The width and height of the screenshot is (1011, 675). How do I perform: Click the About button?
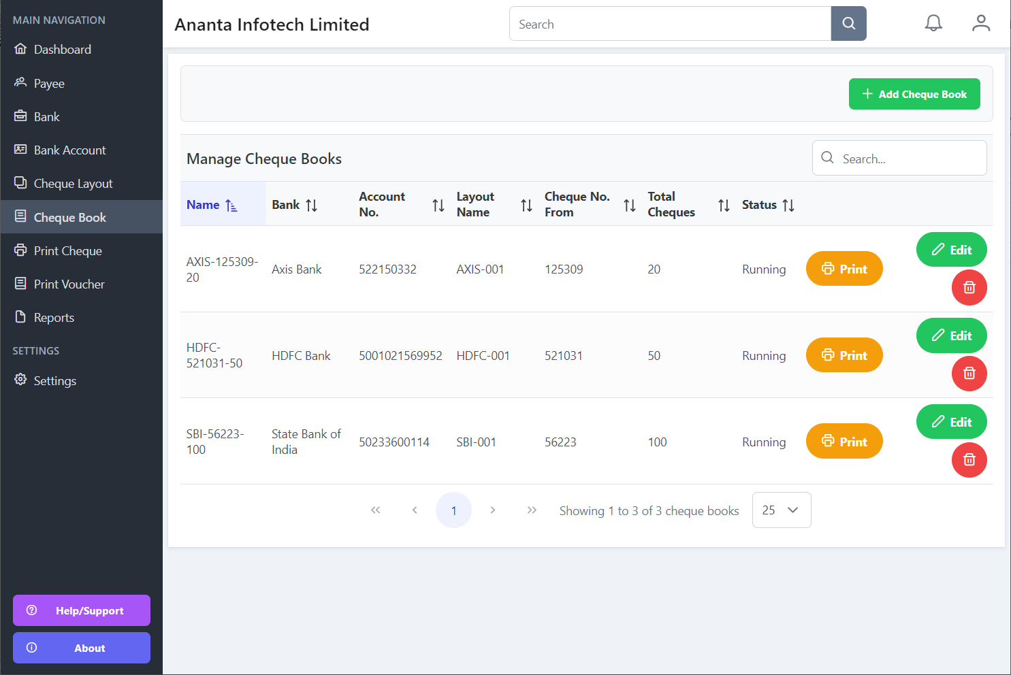(82, 648)
